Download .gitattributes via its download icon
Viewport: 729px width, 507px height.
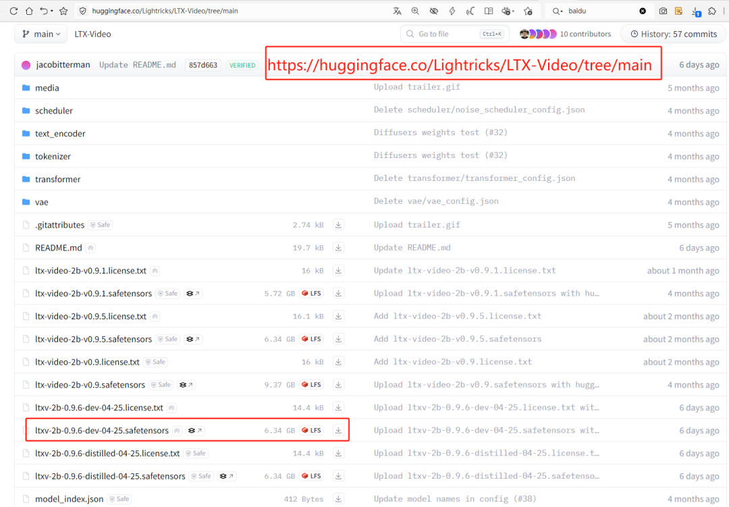[x=338, y=225]
